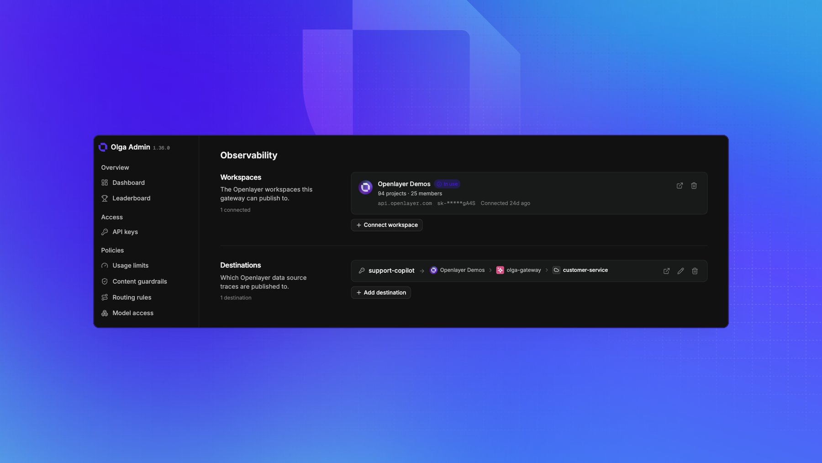The image size is (822, 463).
Task: Click the 'Olga Admin' title text
Action: [x=131, y=147]
